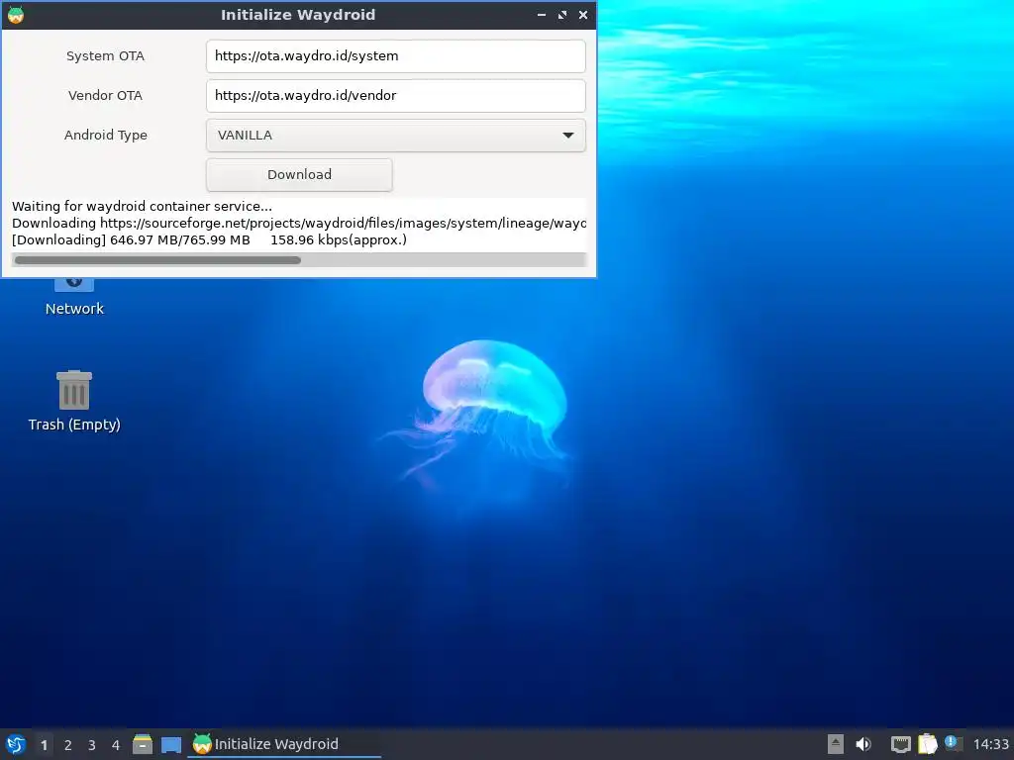Close the Initialize Waydroid window
This screenshot has height=760, width=1014.
tap(582, 14)
